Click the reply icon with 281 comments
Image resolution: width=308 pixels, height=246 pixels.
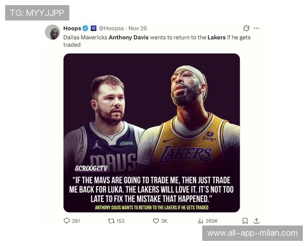click(x=67, y=221)
